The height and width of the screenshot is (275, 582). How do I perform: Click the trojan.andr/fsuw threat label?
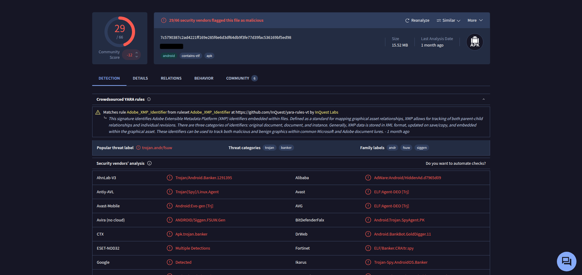pos(157,148)
